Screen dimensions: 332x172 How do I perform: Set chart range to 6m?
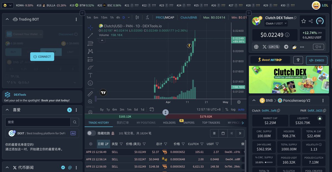tap(115, 110)
